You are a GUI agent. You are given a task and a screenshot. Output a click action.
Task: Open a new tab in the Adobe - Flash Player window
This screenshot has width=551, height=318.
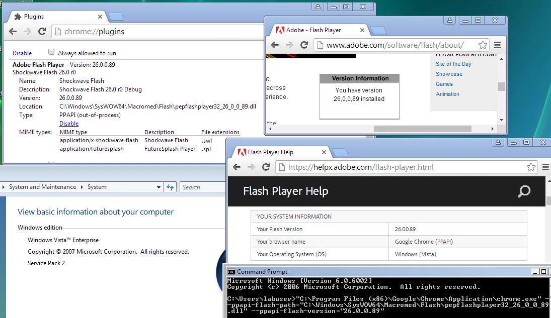click(378, 31)
